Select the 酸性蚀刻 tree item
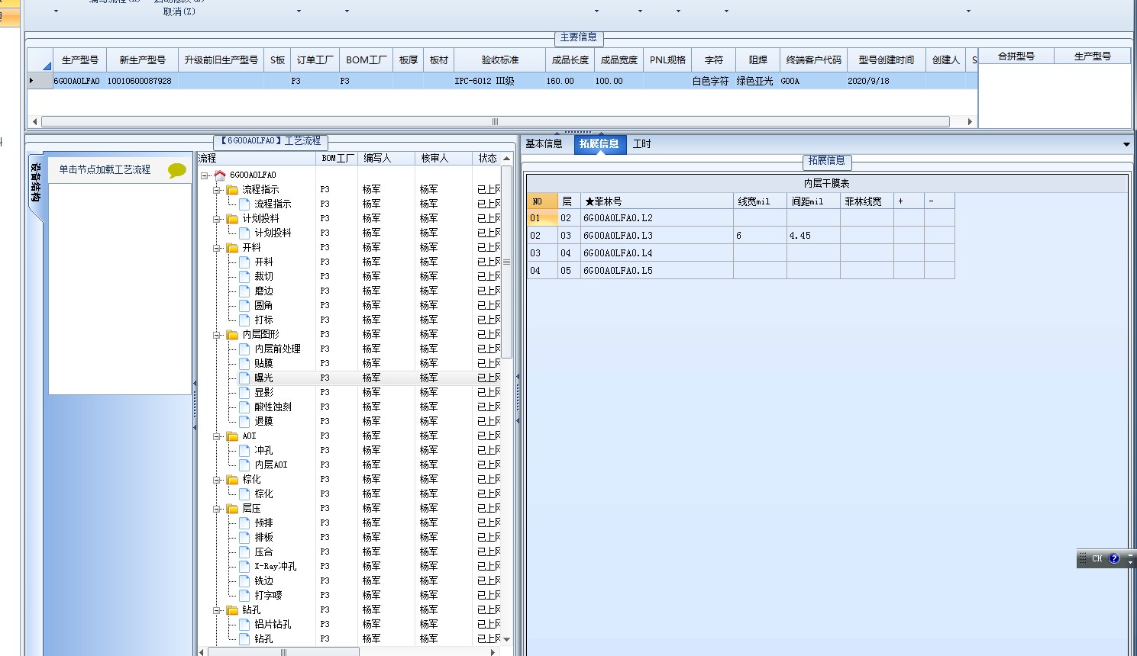The height and width of the screenshot is (656, 1137). pos(273,407)
